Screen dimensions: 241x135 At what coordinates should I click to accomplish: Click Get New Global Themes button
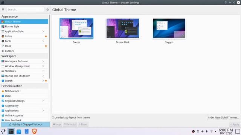coord(223,117)
